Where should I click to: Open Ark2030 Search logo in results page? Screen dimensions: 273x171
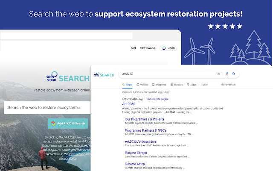tap(104, 74)
